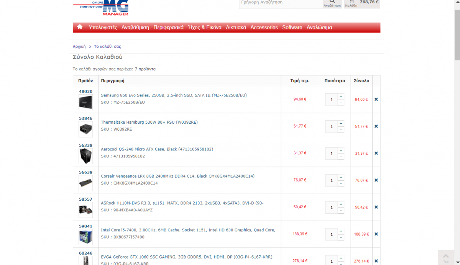Image resolution: width=460 pixels, height=265 pixels.
Task: Open the cart showing 768,76 €
Action: 362,3
